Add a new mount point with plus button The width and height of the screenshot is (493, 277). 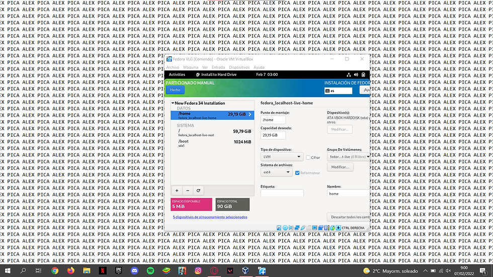(x=177, y=191)
